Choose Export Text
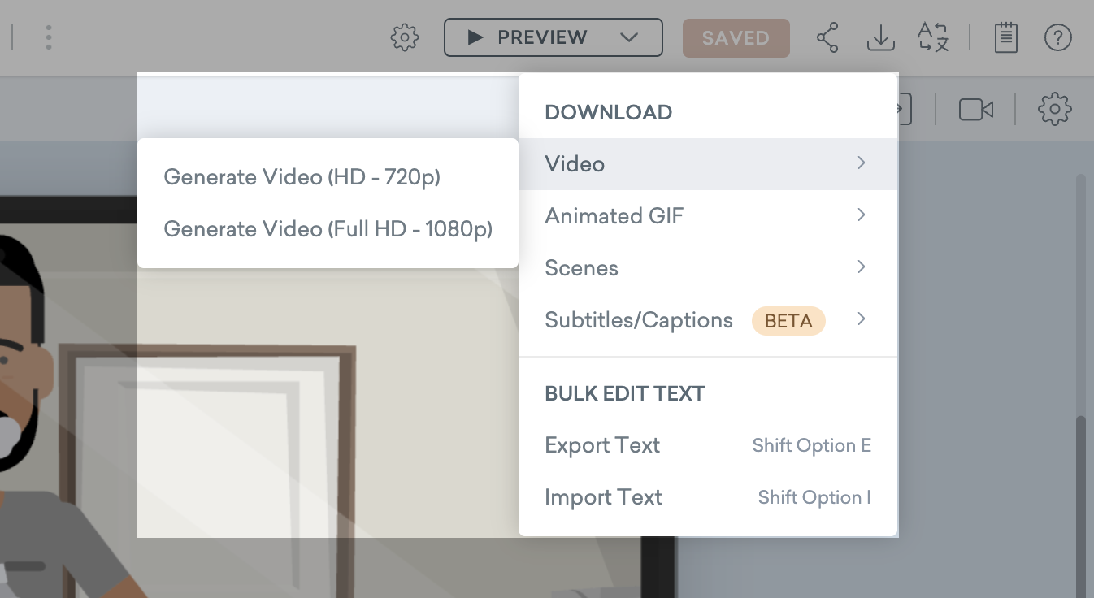 [x=708, y=445]
